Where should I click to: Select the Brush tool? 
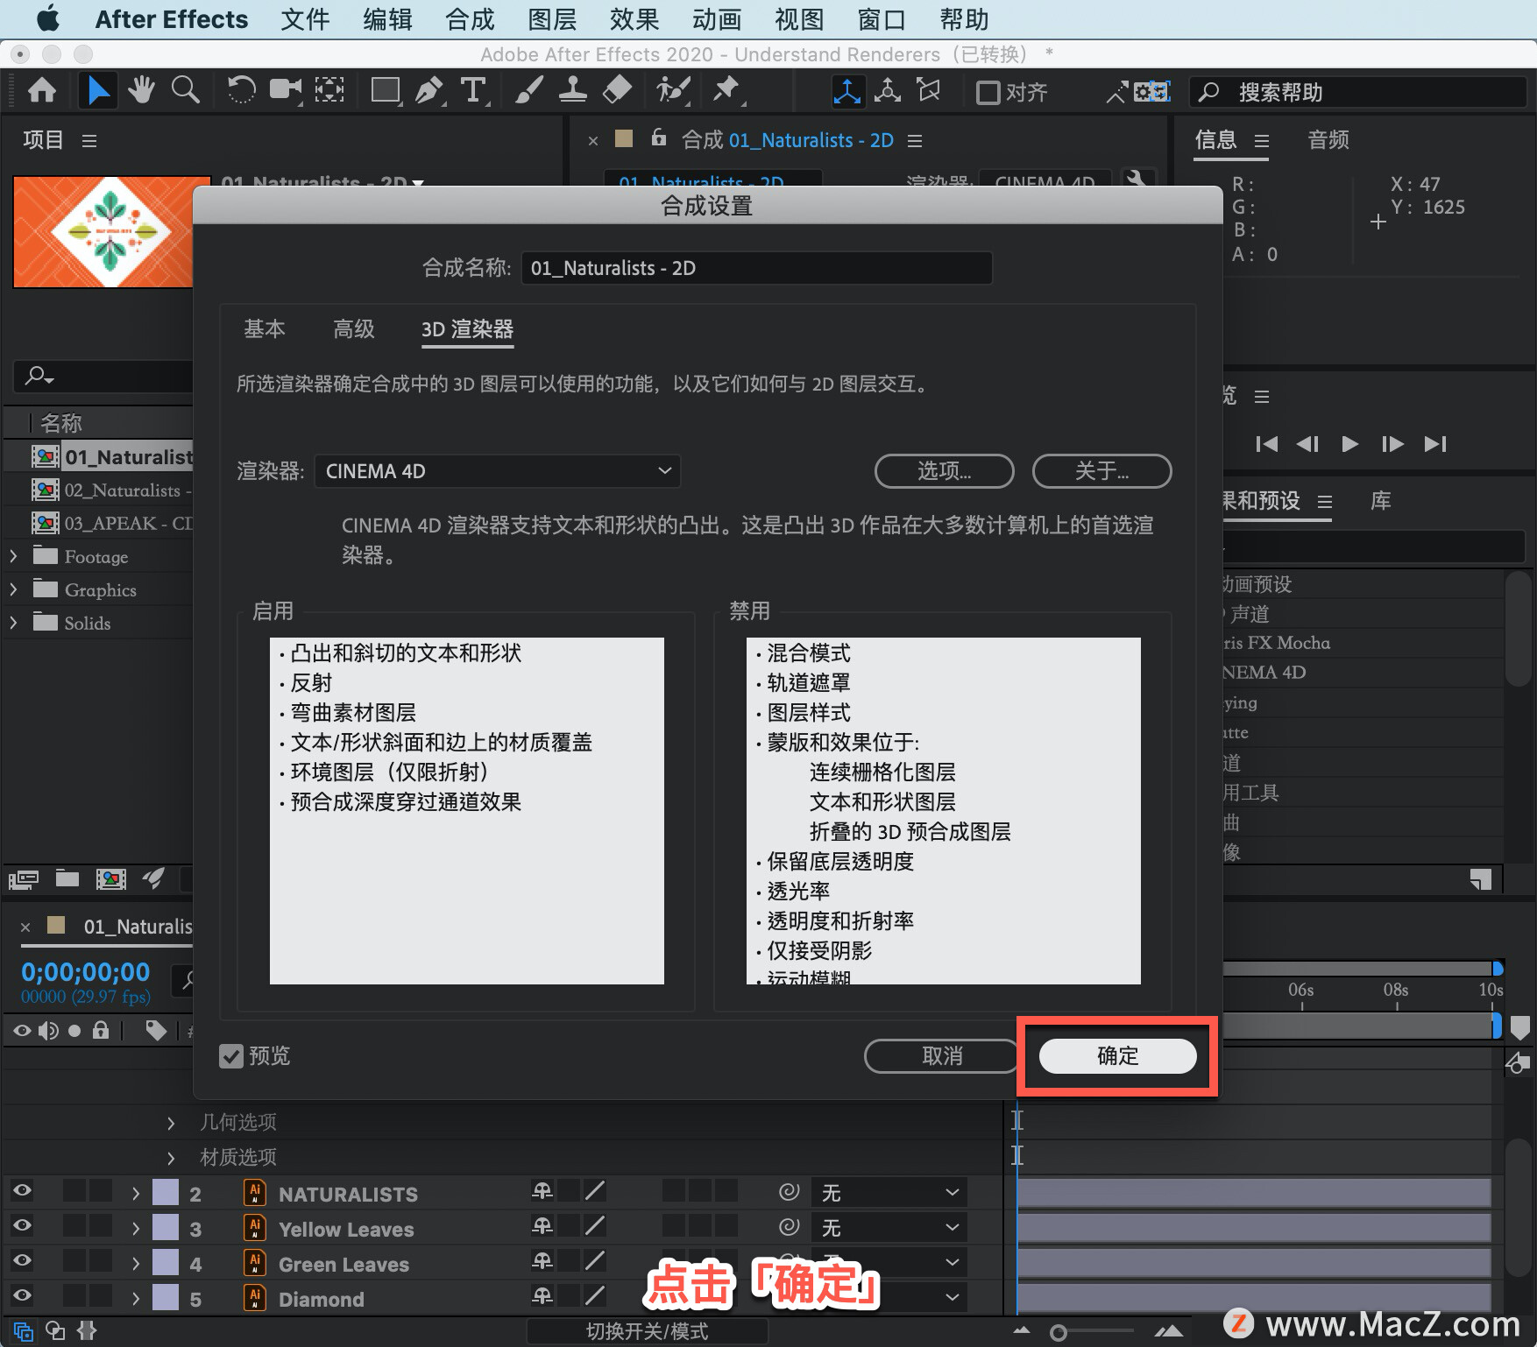coord(528,90)
